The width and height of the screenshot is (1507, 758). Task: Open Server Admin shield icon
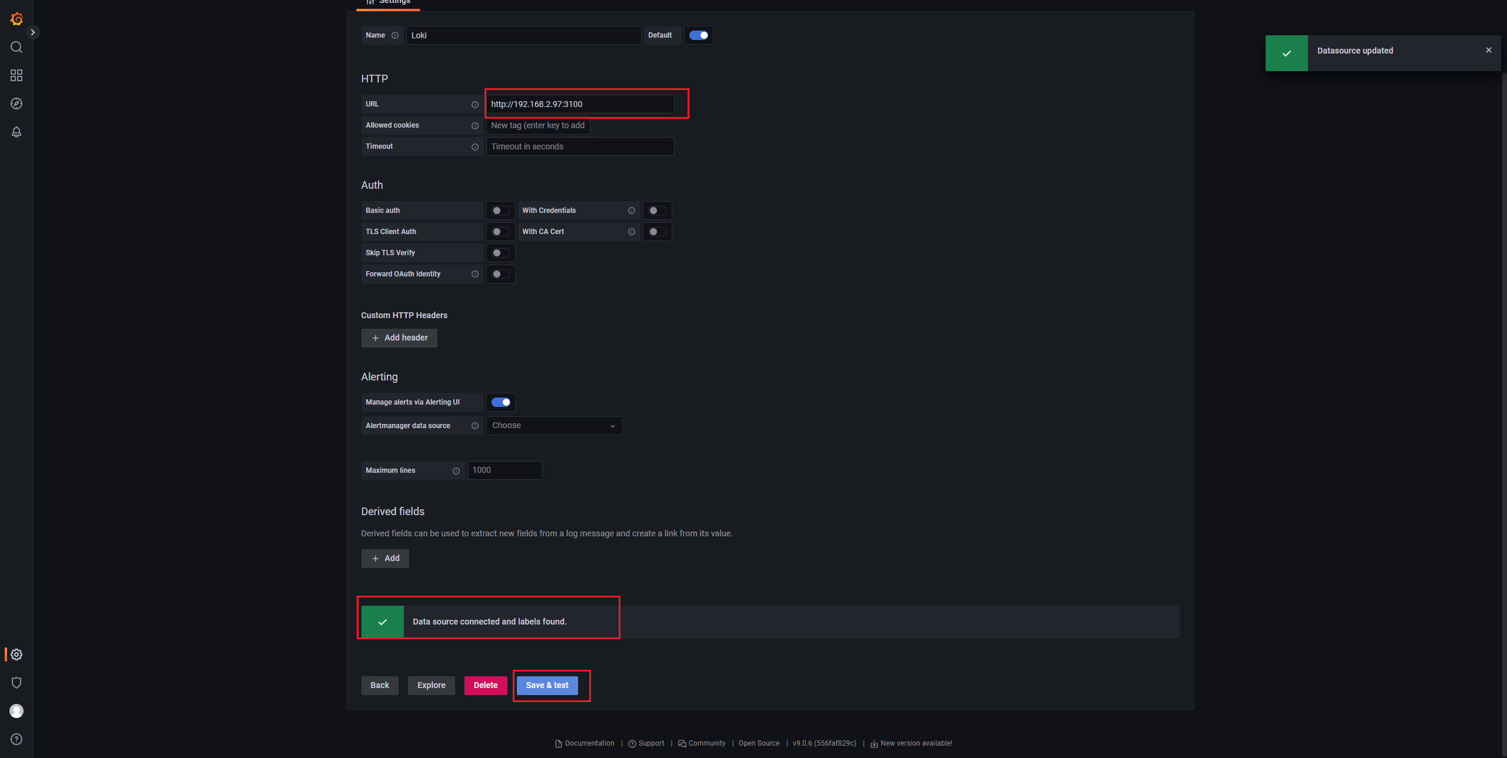[x=16, y=683]
